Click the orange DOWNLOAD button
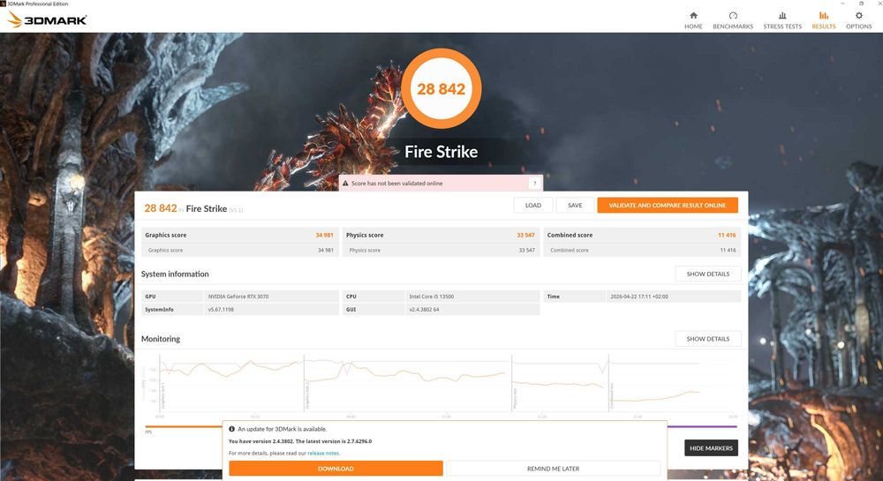 pyautogui.click(x=336, y=469)
